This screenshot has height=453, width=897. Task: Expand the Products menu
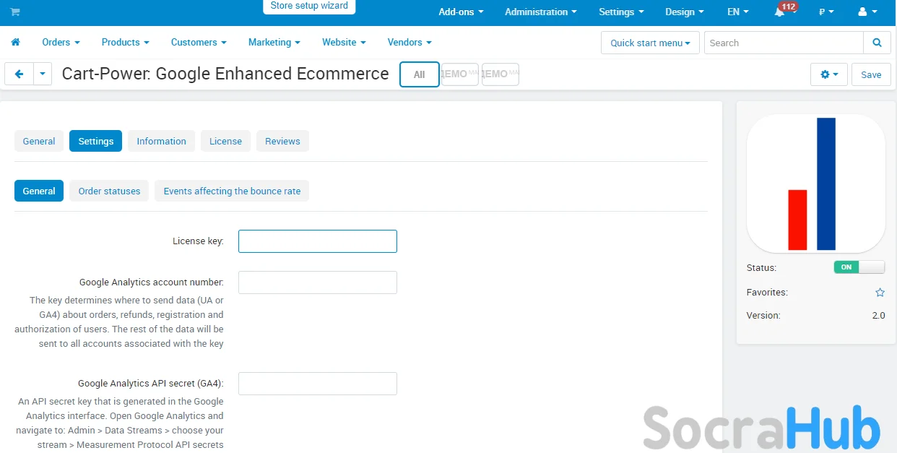[125, 42]
